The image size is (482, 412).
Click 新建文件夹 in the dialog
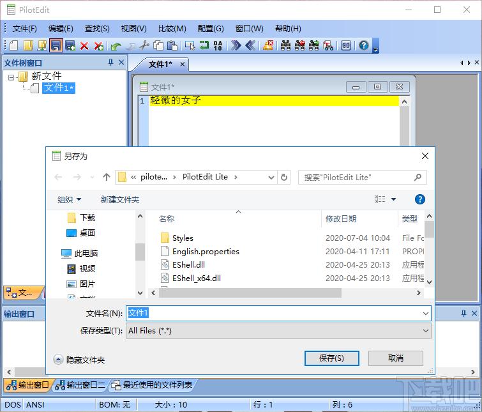coord(120,200)
